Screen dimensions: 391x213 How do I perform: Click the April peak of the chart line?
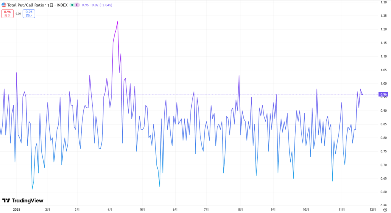coord(118,21)
